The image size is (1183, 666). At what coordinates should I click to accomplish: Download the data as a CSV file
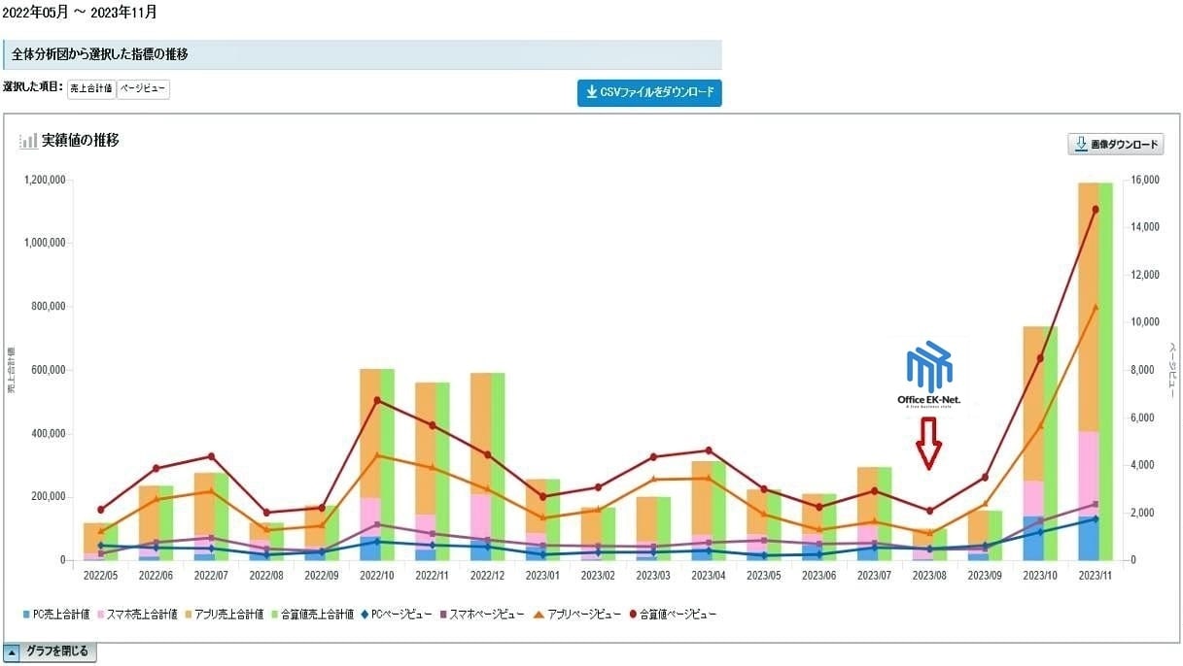pyautogui.click(x=649, y=93)
